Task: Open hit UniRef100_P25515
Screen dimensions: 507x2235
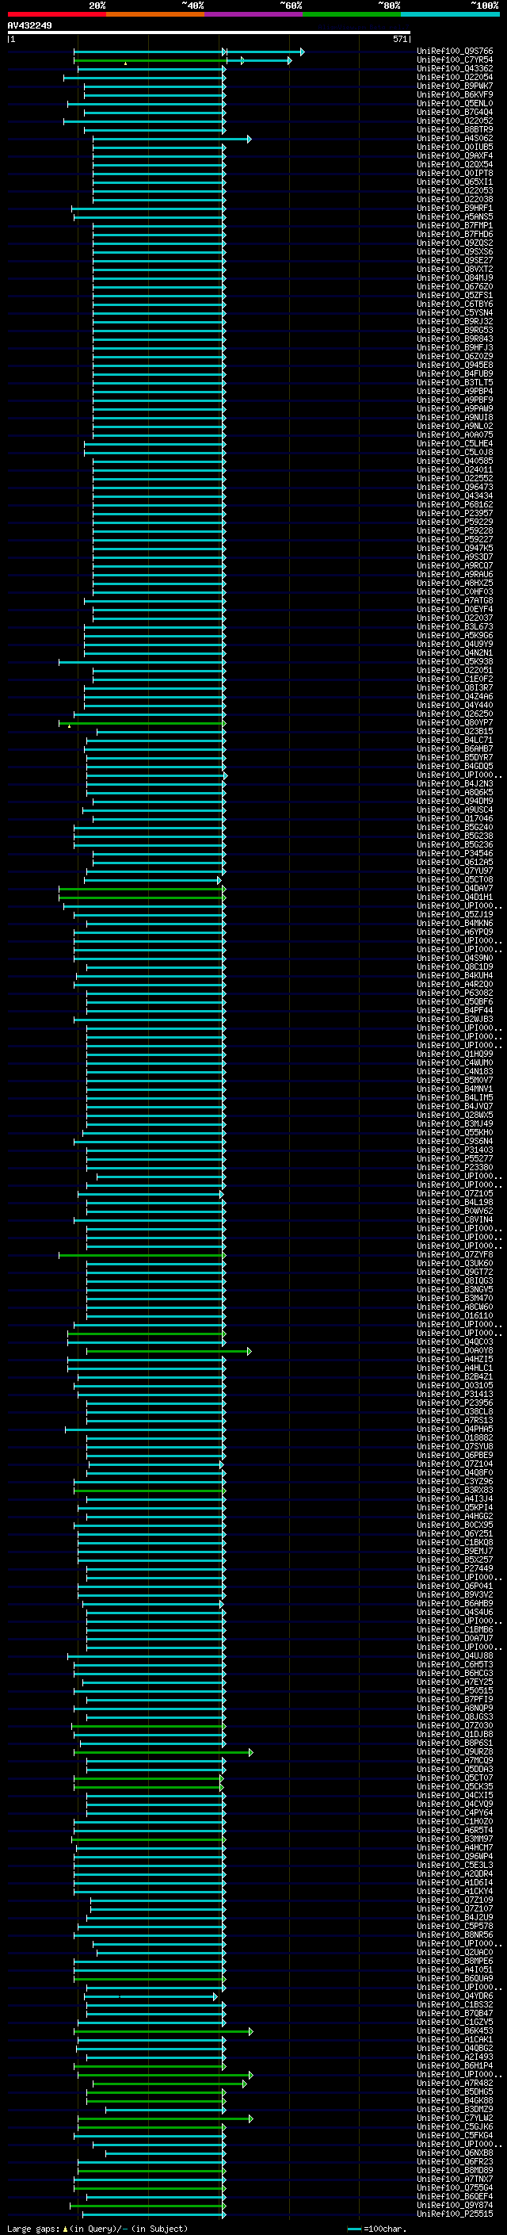Action: click(x=455, y=2214)
